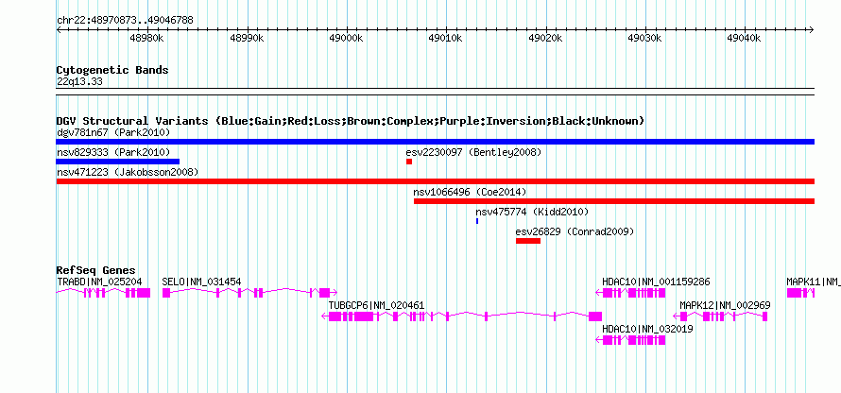Open the esv26829 (Conrad2009) label
The width and height of the screenshot is (841, 393).
(x=575, y=231)
